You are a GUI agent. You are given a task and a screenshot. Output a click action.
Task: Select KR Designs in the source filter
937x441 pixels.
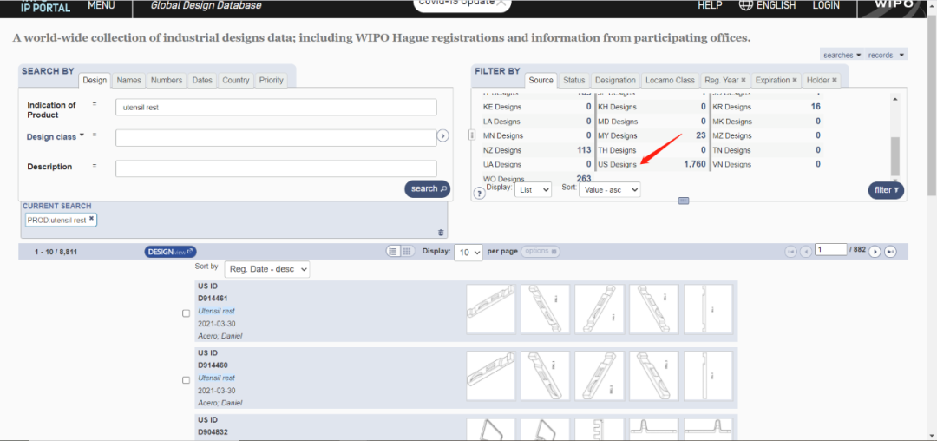731,107
